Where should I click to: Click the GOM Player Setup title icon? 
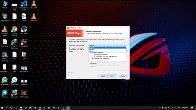point(68,28)
